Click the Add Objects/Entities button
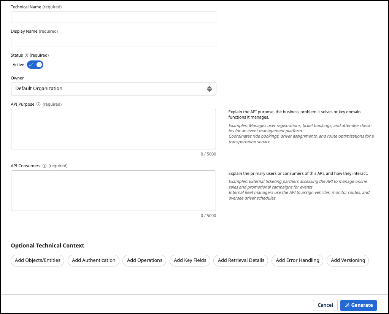This screenshot has width=389, height=314. 37,260
